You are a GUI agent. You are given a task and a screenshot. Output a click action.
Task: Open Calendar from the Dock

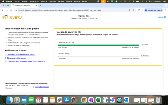coord(38,100)
